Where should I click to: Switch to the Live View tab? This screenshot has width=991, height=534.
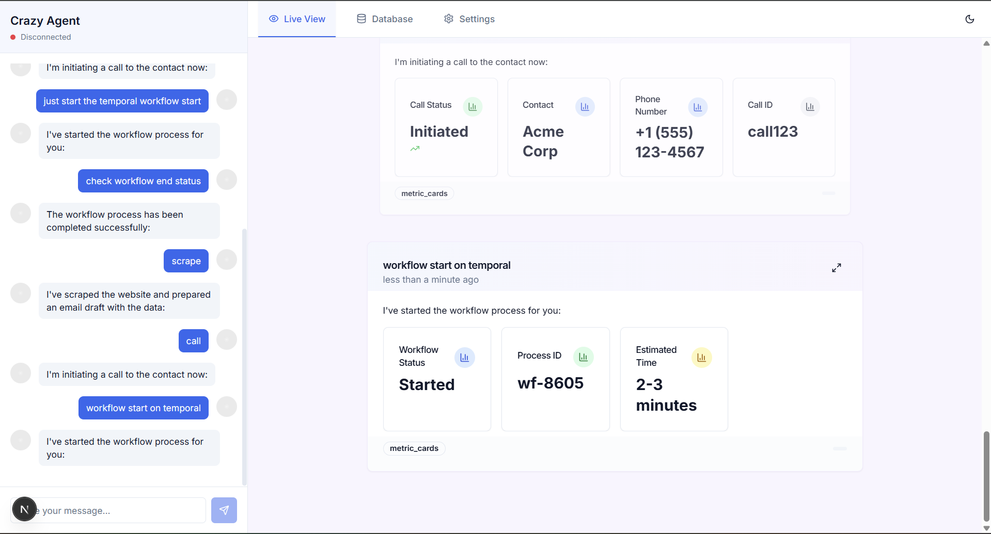click(297, 19)
